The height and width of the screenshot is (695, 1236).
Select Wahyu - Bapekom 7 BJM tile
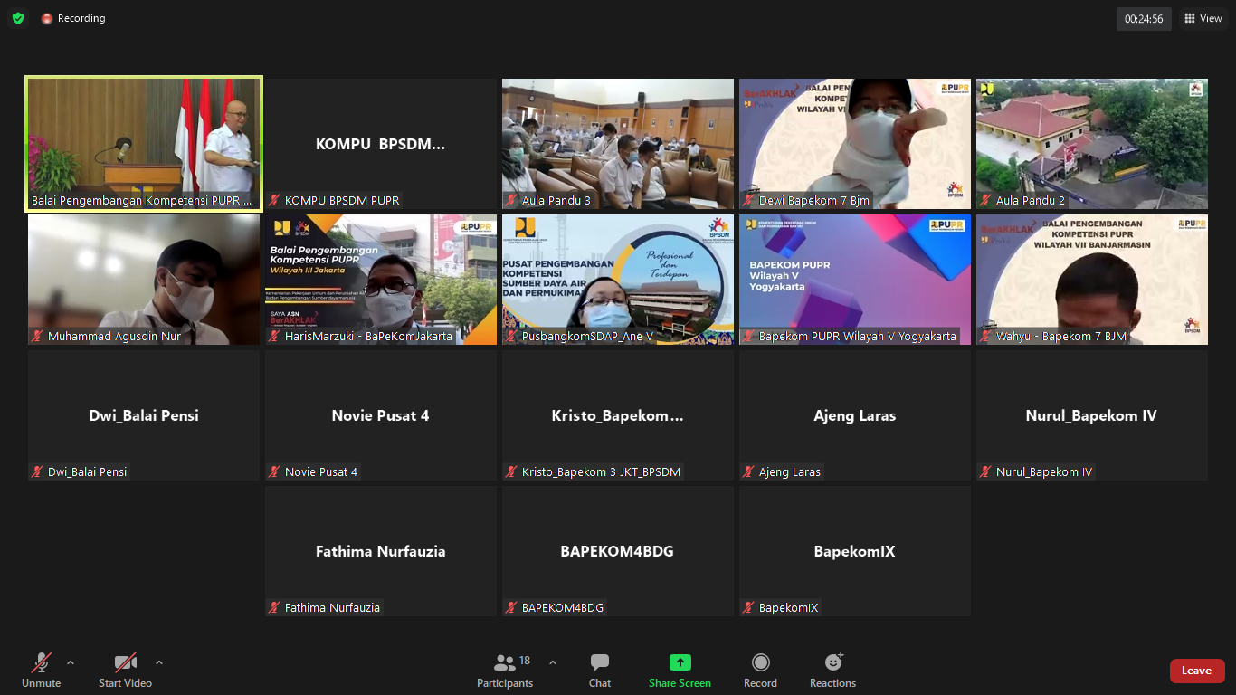click(x=1092, y=280)
